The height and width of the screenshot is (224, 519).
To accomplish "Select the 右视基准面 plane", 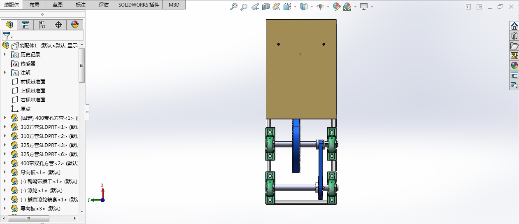I will tap(33, 100).
